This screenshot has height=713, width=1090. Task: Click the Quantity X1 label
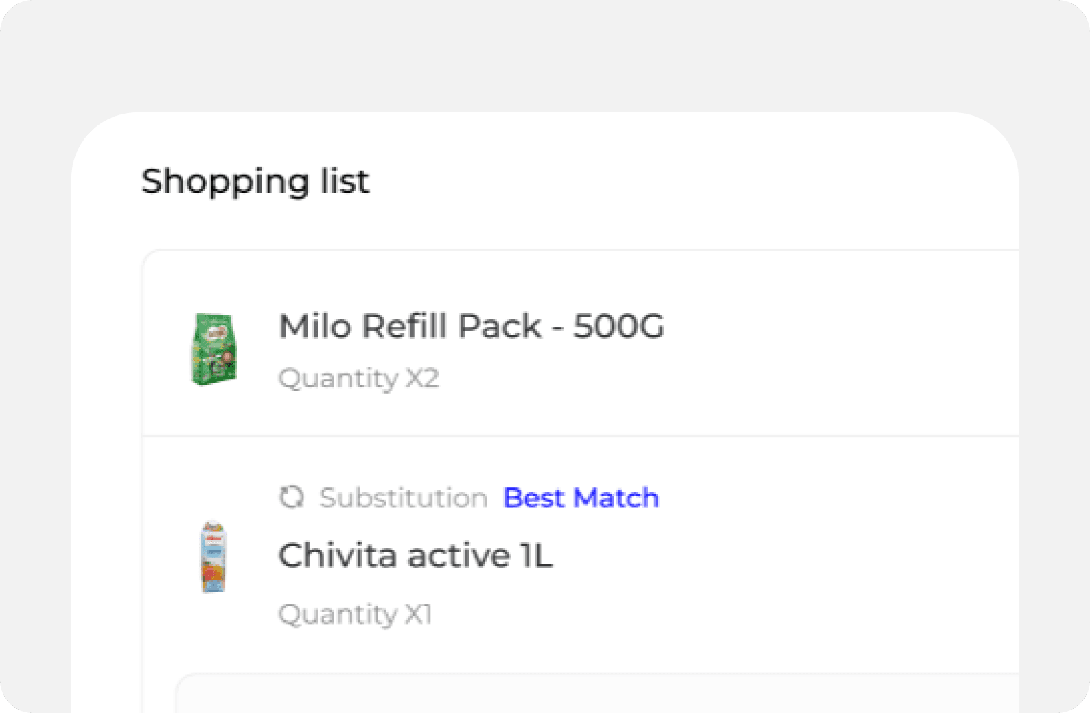[x=355, y=614]
